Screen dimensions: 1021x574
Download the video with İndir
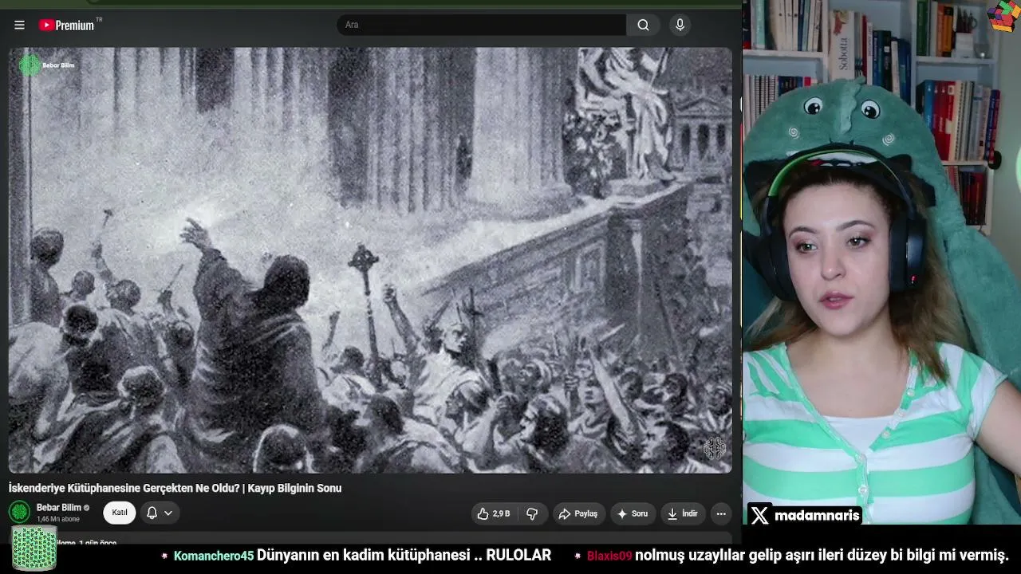tap(683, 513)
